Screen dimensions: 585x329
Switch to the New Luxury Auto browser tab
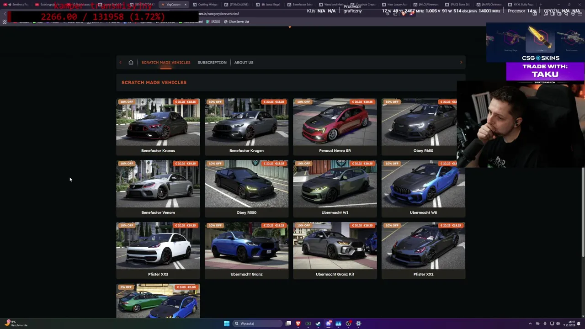(394, 5)
